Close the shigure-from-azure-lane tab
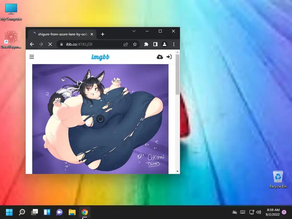This screenshot has width=292, height=219. pyautogui.click(x=92, y=34)
